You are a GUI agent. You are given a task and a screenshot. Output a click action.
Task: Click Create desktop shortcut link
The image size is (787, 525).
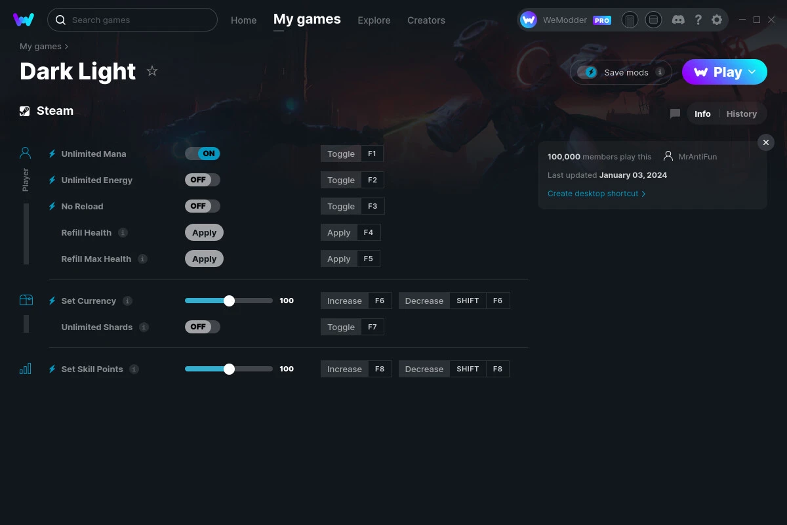pos(596,194)
